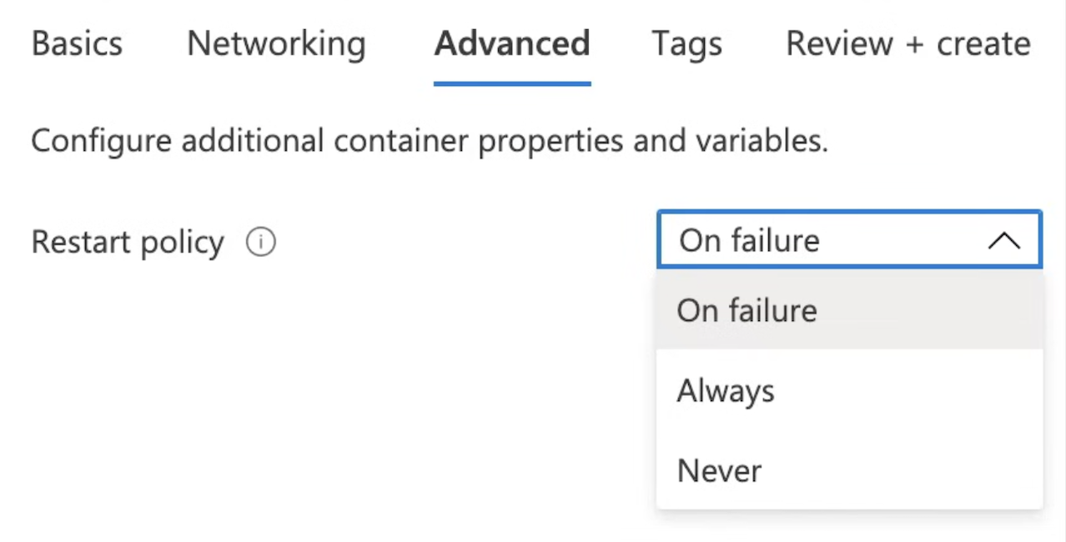Open the Networking tab
1066x542 pixels.
tap(276, 43)
